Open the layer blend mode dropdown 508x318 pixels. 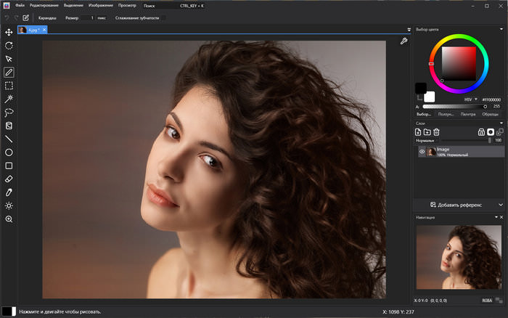tap(425, 140)
